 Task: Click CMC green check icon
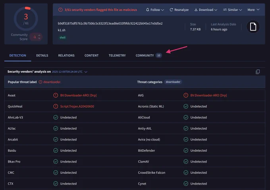(x=56, y=173)
